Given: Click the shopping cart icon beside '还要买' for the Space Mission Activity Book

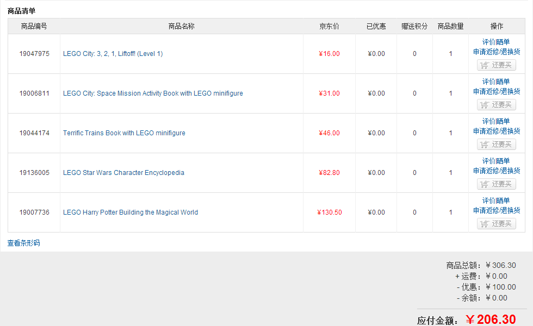Looking at the screenshot, I should tap(485, 104).
